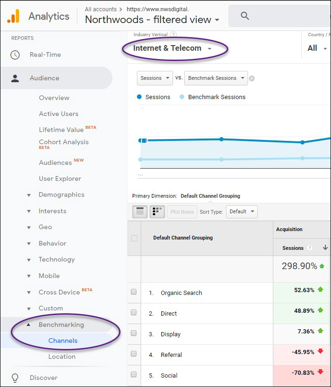The height and width of the screenshot is (387, 331).
Task: Open the Referral channel row
Action: (171, 355)
